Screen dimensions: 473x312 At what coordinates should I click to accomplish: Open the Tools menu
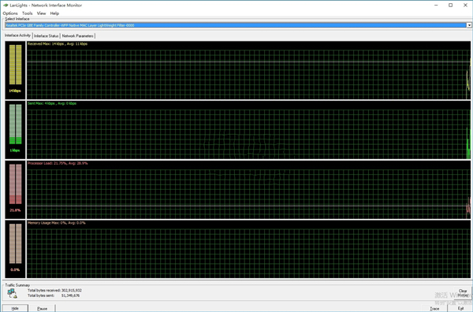(27, 13)
